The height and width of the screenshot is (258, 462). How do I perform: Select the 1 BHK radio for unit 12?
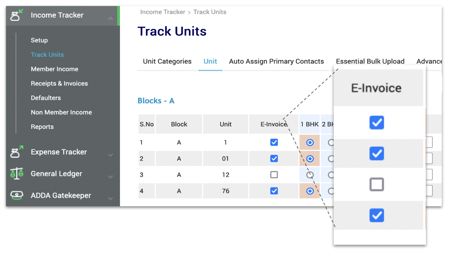tap(310, 174)
